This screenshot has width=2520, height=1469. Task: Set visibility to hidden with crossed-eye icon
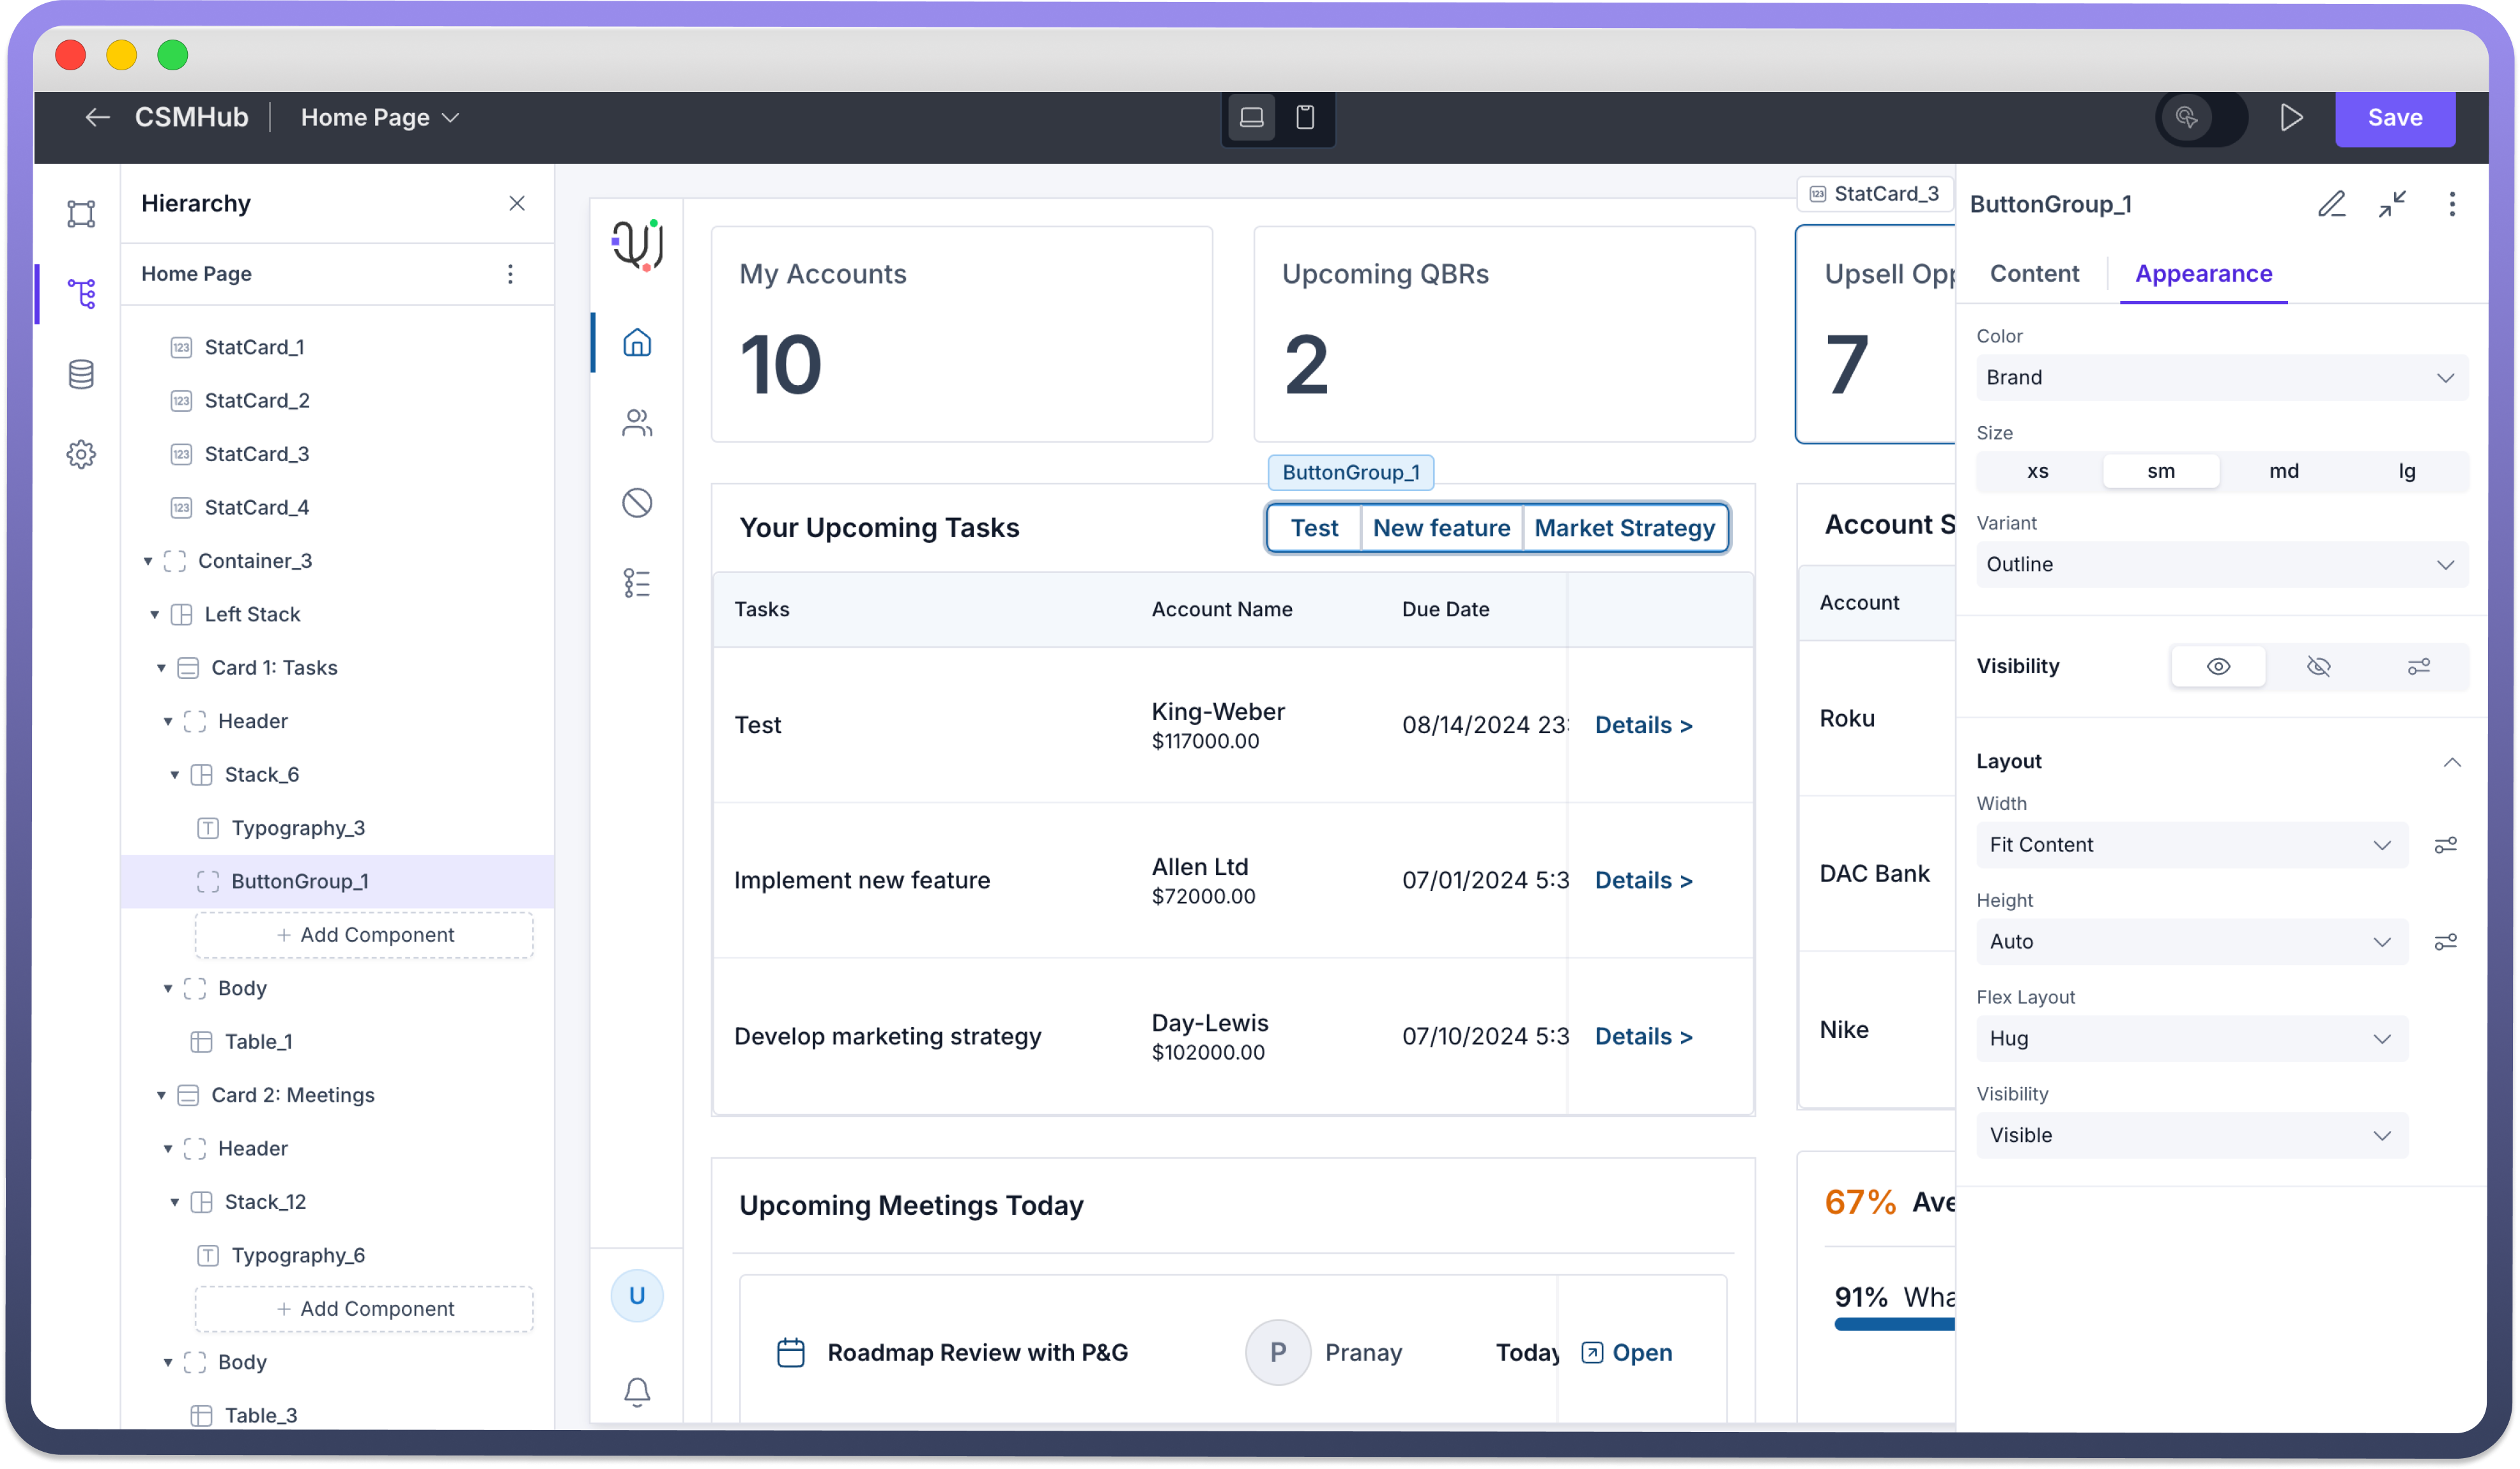2318,667
